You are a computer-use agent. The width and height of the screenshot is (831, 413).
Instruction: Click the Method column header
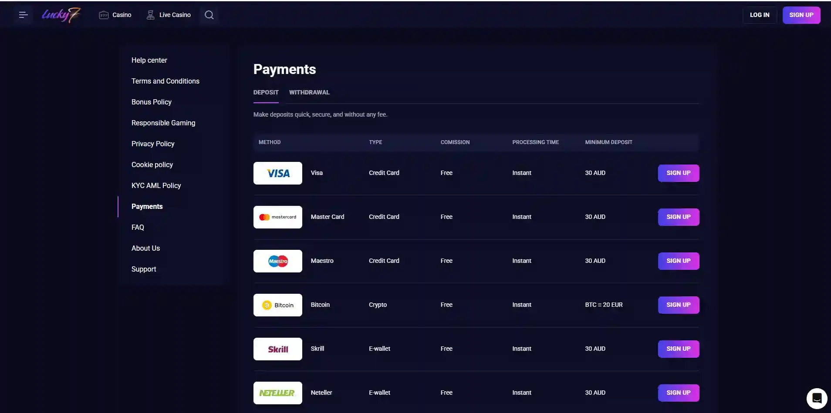[270, 142]
